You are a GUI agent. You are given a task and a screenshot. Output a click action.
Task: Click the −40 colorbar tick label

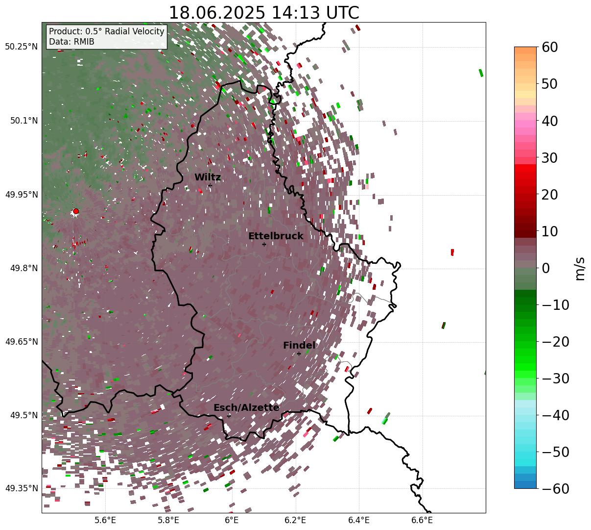click(555, 415)
